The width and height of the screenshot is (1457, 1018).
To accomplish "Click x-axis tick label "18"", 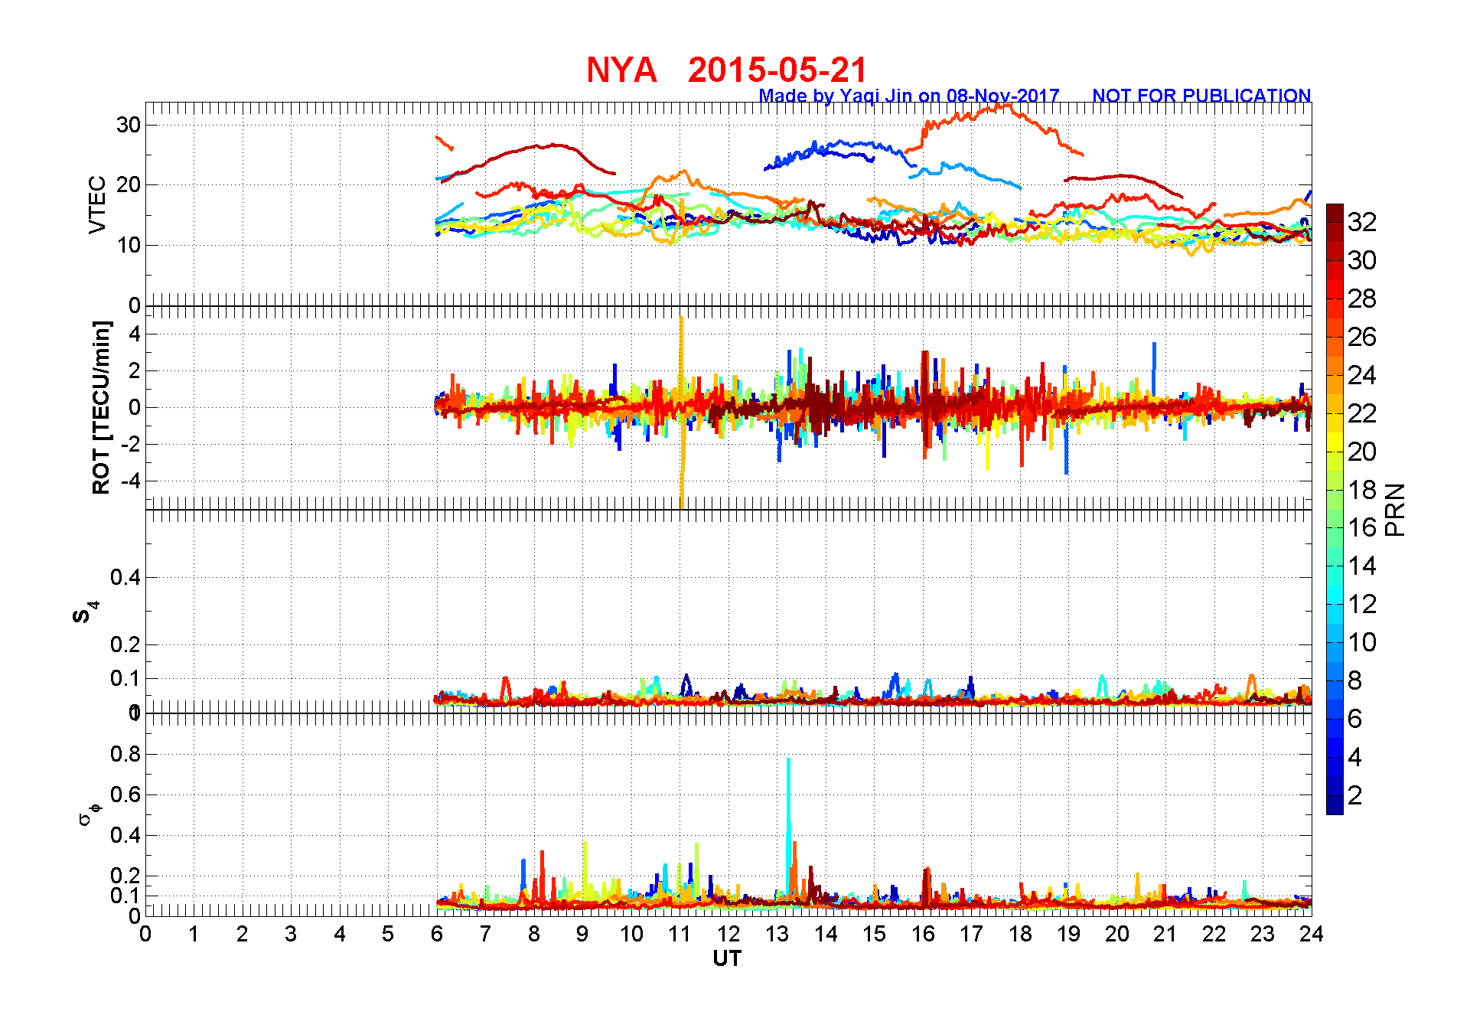I will coord(1020,935).
